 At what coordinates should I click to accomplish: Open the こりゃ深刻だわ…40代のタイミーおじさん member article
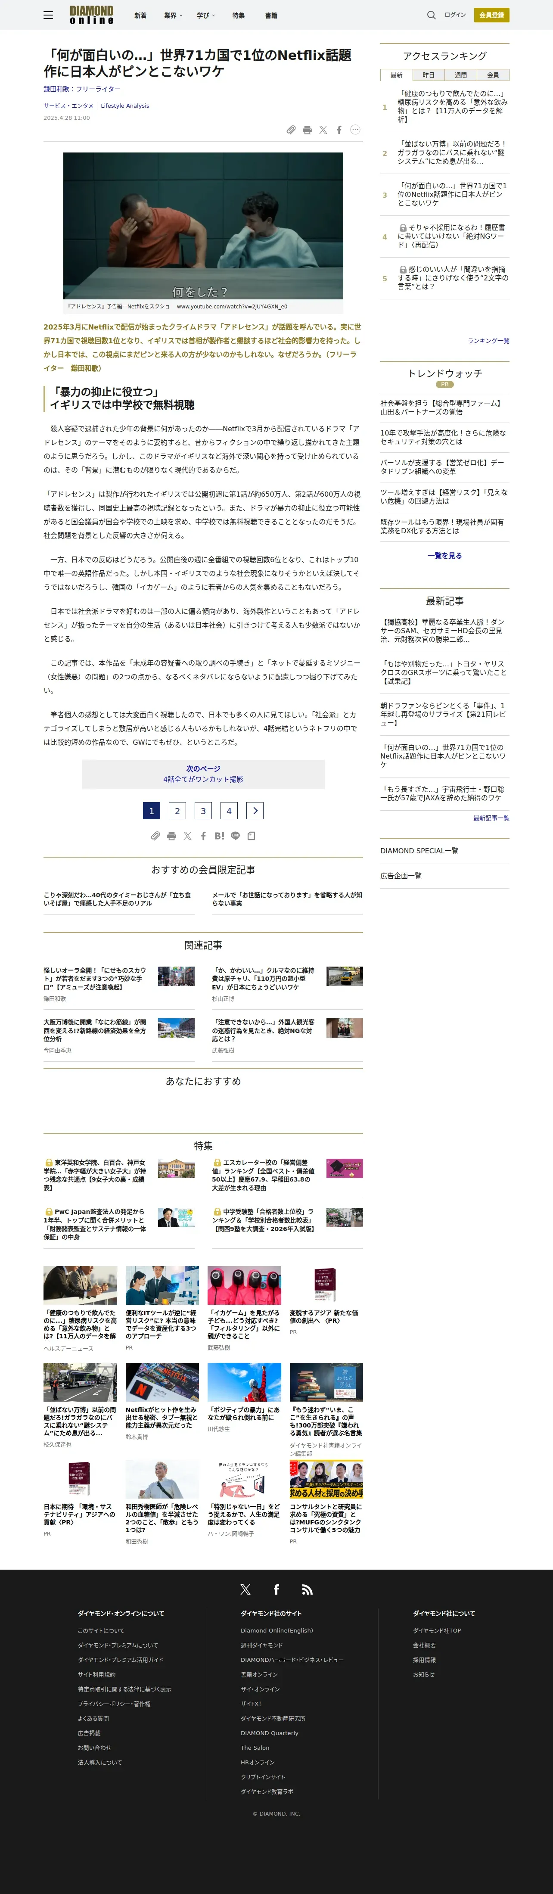point(119,899)
